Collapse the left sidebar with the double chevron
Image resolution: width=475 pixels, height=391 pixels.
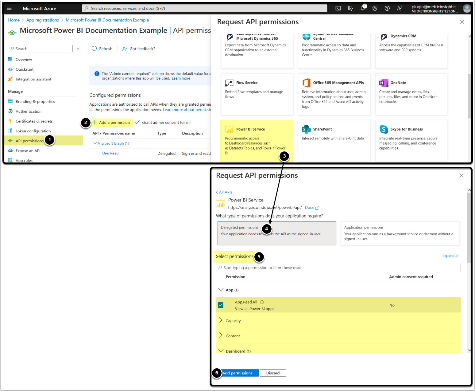(x=78, y=49)
